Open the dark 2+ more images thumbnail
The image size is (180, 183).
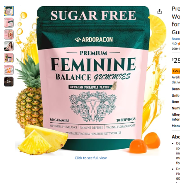[9, 82]
